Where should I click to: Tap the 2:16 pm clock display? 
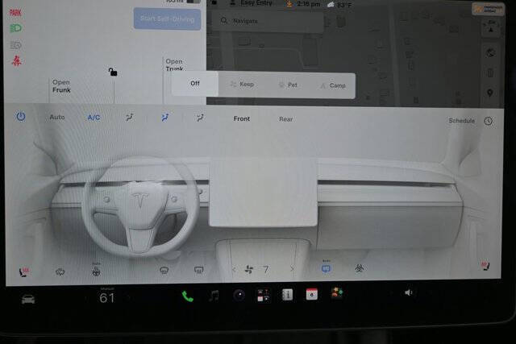pos(308,4)
